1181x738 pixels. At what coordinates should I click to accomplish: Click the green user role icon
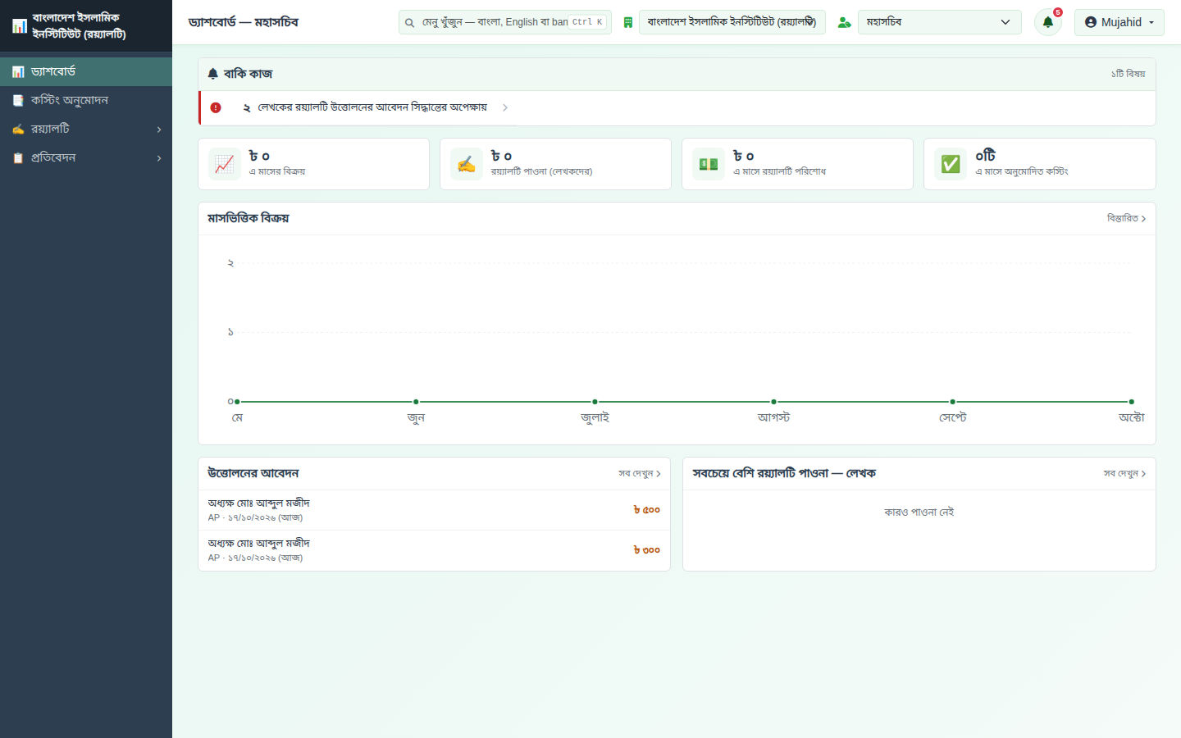pos(844,22)
